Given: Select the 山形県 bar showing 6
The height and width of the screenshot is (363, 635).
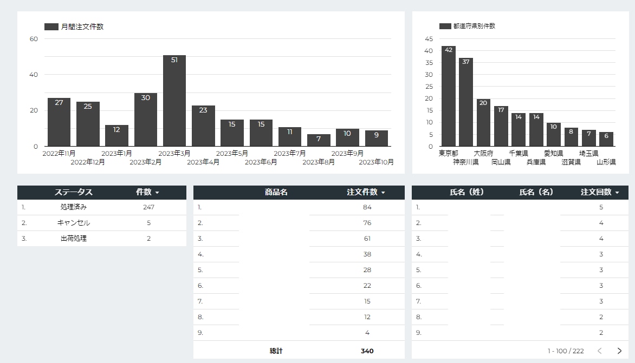Looking at the screenshot, I should (x=606, y=140).
